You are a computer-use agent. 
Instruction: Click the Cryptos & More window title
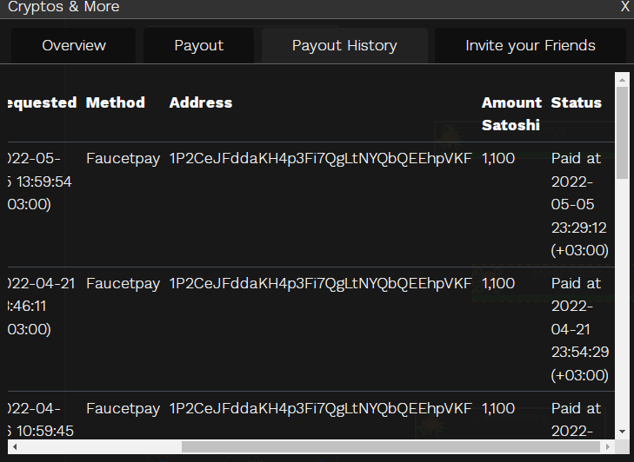pyautogui.click(x=63, y=6)
